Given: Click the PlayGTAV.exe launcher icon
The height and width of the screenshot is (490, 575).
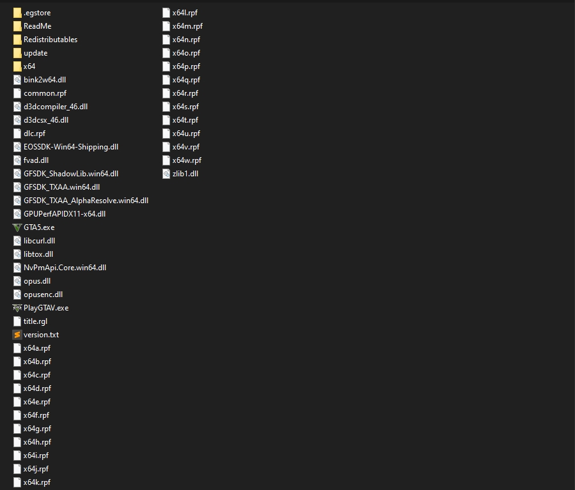Looking at the screenshot, I should (17, 308).
